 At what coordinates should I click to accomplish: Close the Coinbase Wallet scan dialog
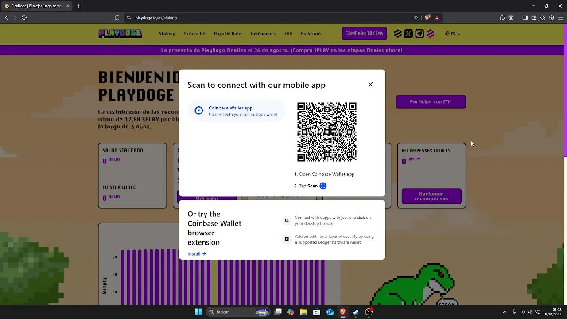pos(370,84)
